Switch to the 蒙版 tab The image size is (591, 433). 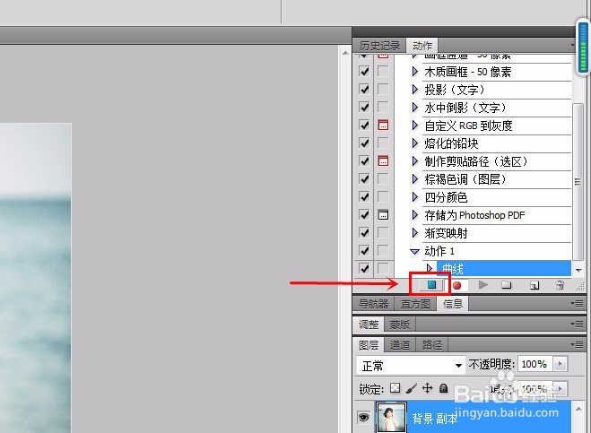point(399,325)
